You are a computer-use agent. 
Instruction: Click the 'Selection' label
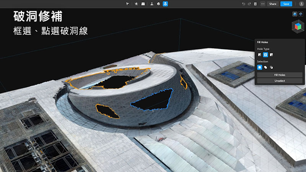click(262, 62)
